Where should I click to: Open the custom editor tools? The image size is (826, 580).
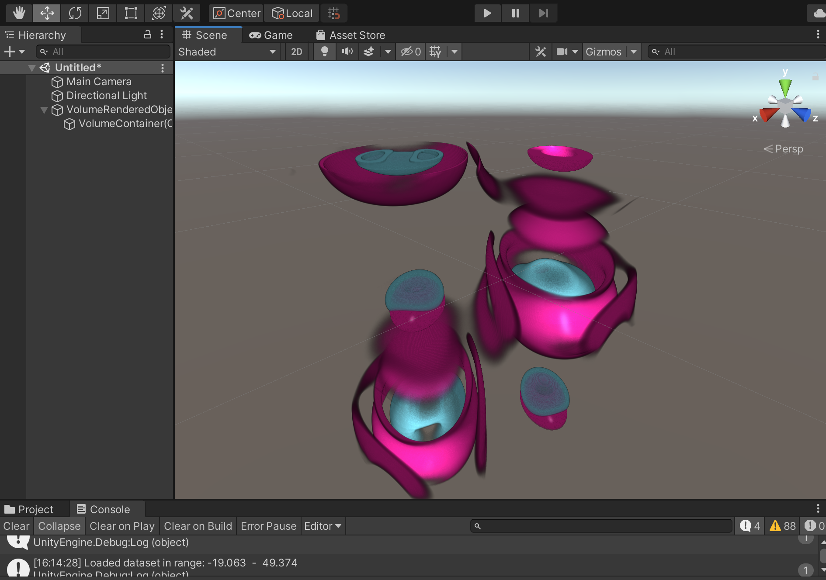click(x=187, y=13)
